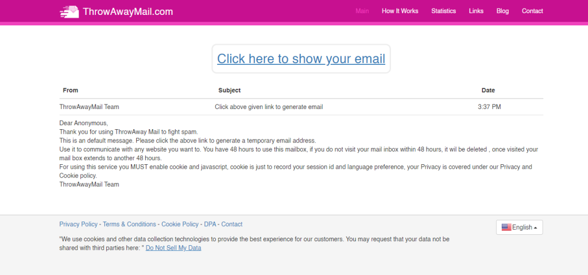Click Do Not Sell My Data link
This screenshot has width=588, height=275.
point(173,248)
